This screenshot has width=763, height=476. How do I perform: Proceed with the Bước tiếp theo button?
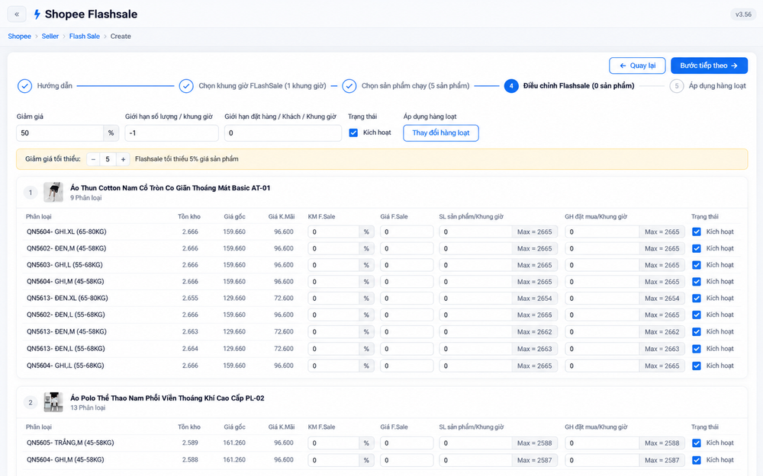coord(709,65)
